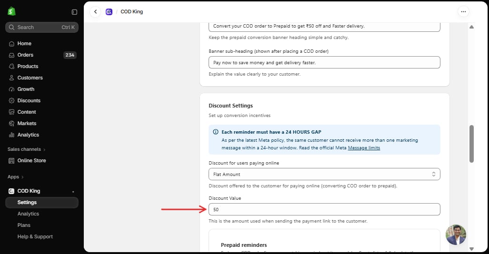The width and height of the screenshot is (489, 254).
Task: Click the scrollbar up arrow
Action: click(x=471, y=27)
